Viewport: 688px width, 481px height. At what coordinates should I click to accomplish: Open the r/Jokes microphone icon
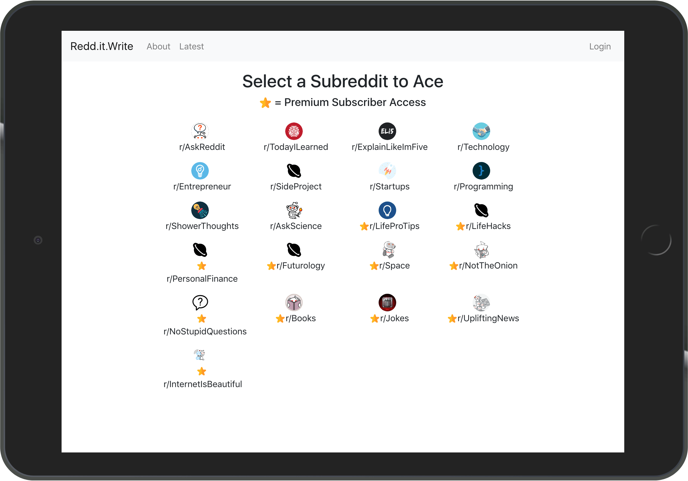coord(387,303)
